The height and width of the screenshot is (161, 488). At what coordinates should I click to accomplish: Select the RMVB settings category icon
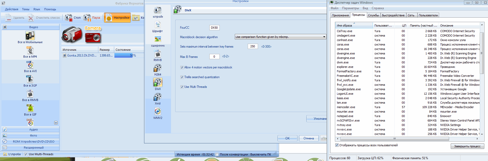point(158,54)
